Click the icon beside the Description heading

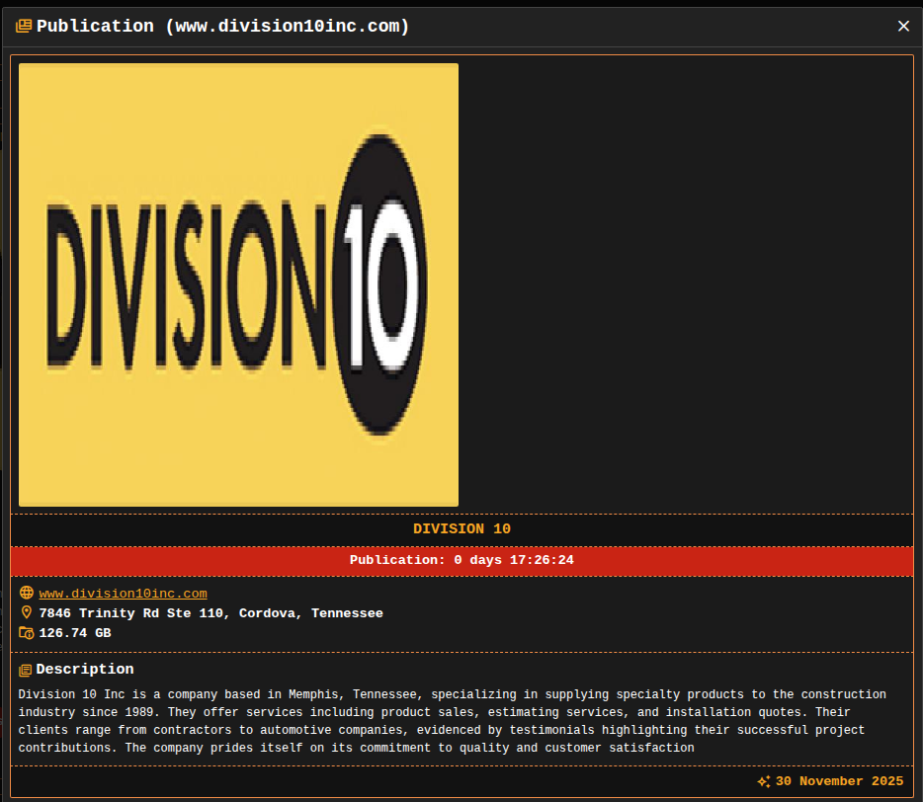click(x=26, y=670)
